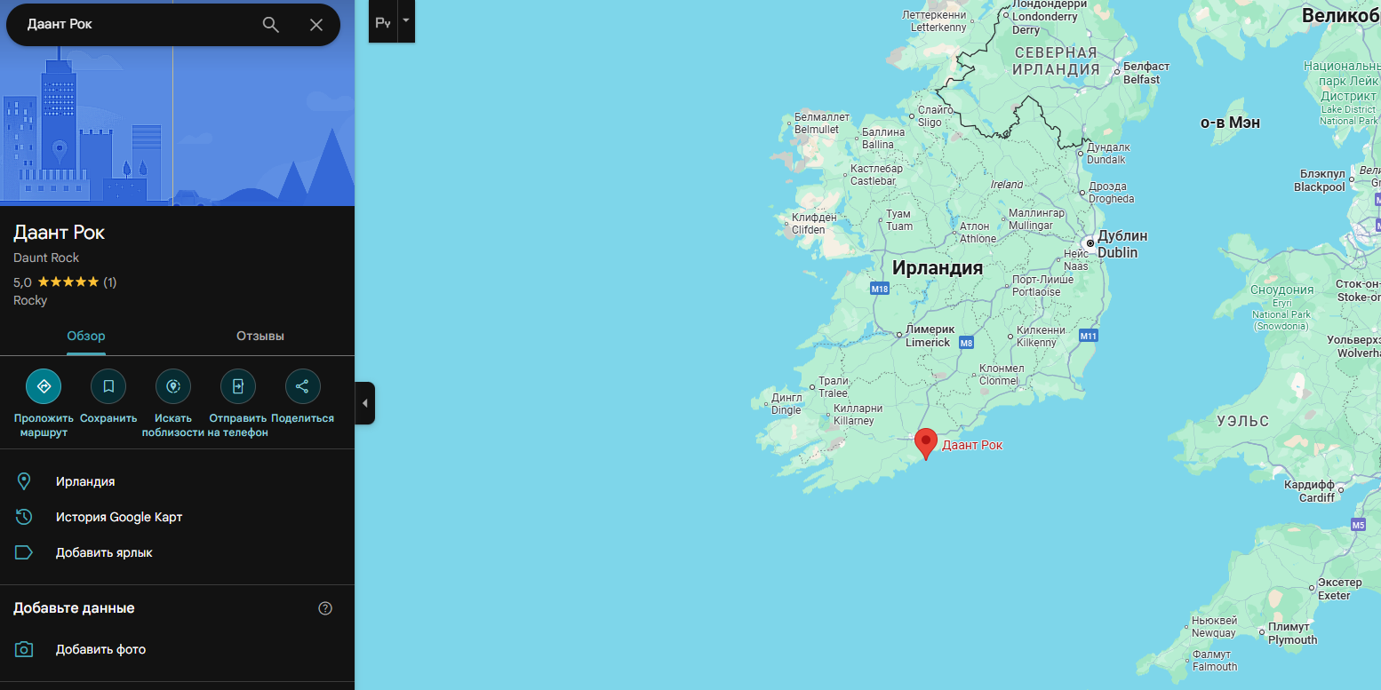1381x690 pixels.
Task: Open История Google Карт
Action: tap(119, 517)
